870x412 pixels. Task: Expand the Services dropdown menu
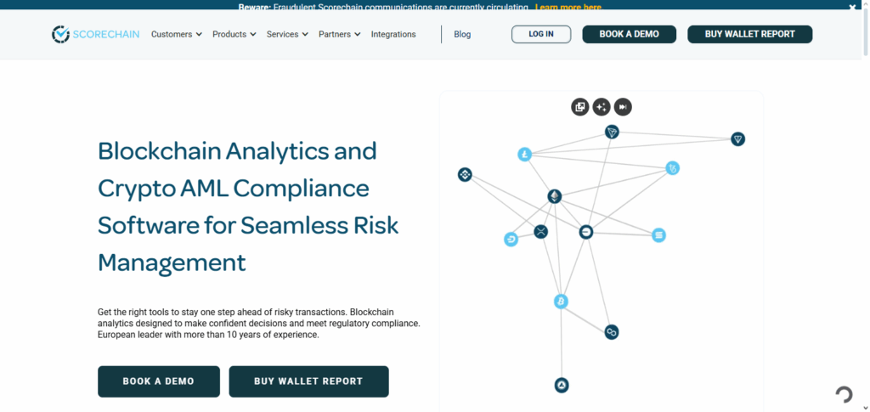point(287,35)
